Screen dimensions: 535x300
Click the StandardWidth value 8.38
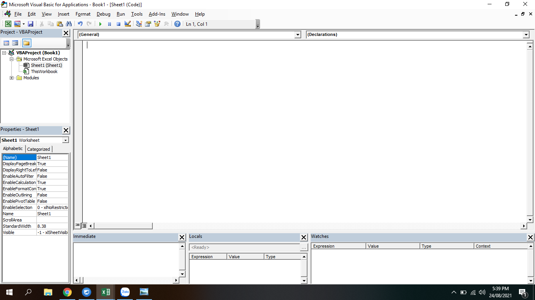[52, 226]
